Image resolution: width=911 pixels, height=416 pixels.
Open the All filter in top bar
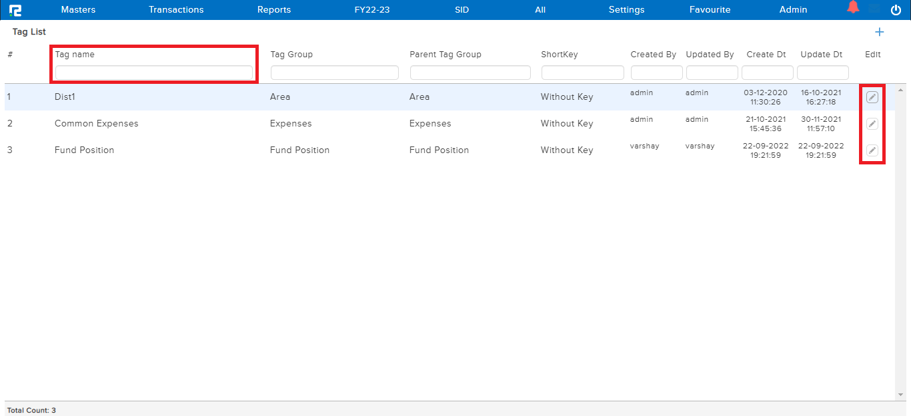(540, 10)
